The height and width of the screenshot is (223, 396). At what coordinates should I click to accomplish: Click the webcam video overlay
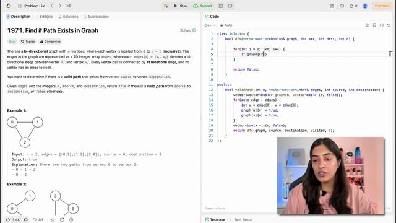[330, 176]
